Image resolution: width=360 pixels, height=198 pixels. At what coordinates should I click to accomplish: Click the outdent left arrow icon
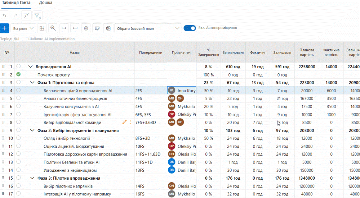(x=75, y=28)
